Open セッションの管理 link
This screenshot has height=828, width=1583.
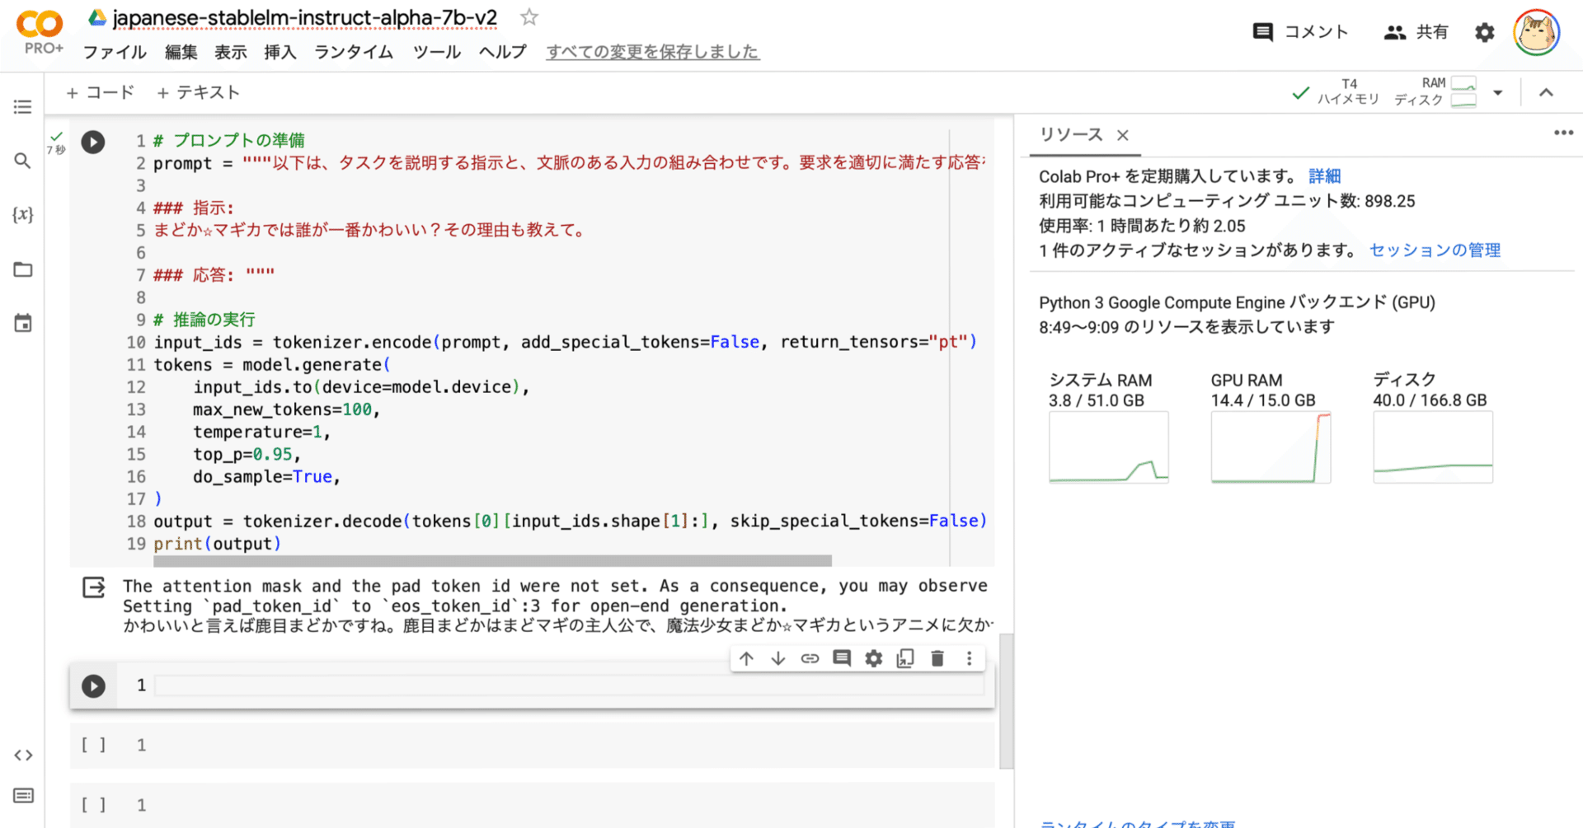point(1434,250)
